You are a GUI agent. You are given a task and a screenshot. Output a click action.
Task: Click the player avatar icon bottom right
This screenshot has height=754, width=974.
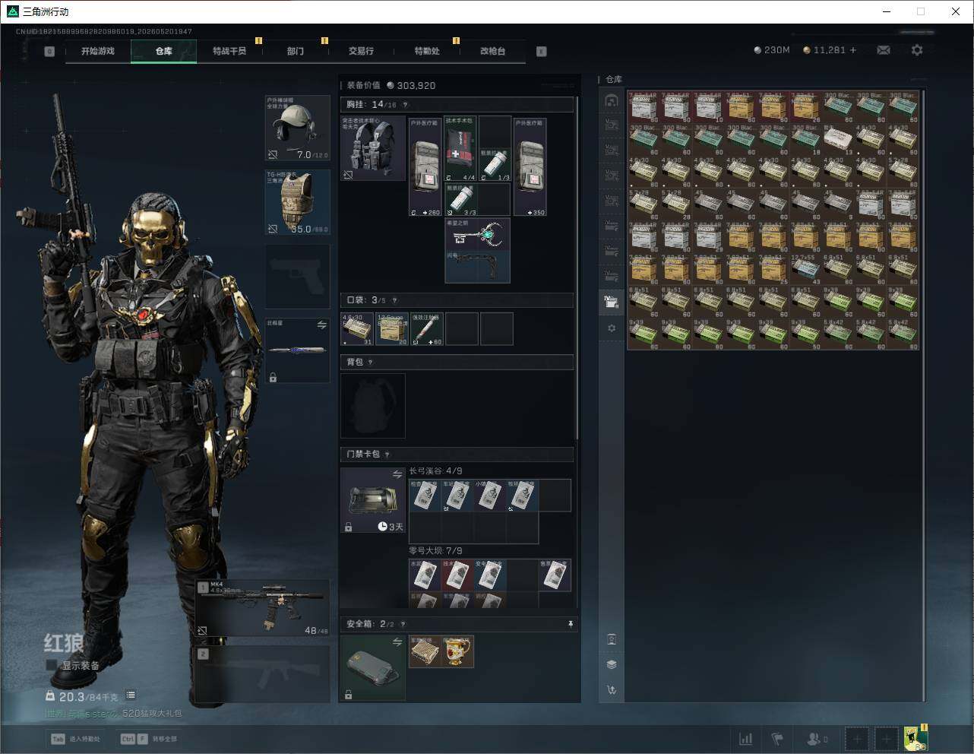pyautogui.click(x=915, y=738)
